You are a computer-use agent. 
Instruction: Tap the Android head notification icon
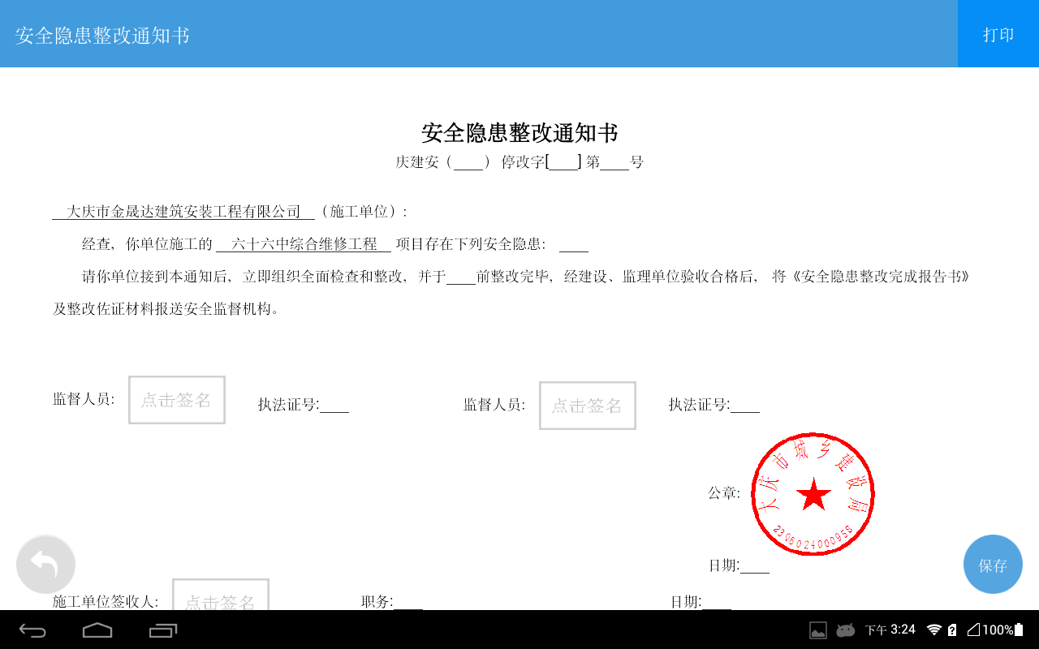(x=846, y=630)
